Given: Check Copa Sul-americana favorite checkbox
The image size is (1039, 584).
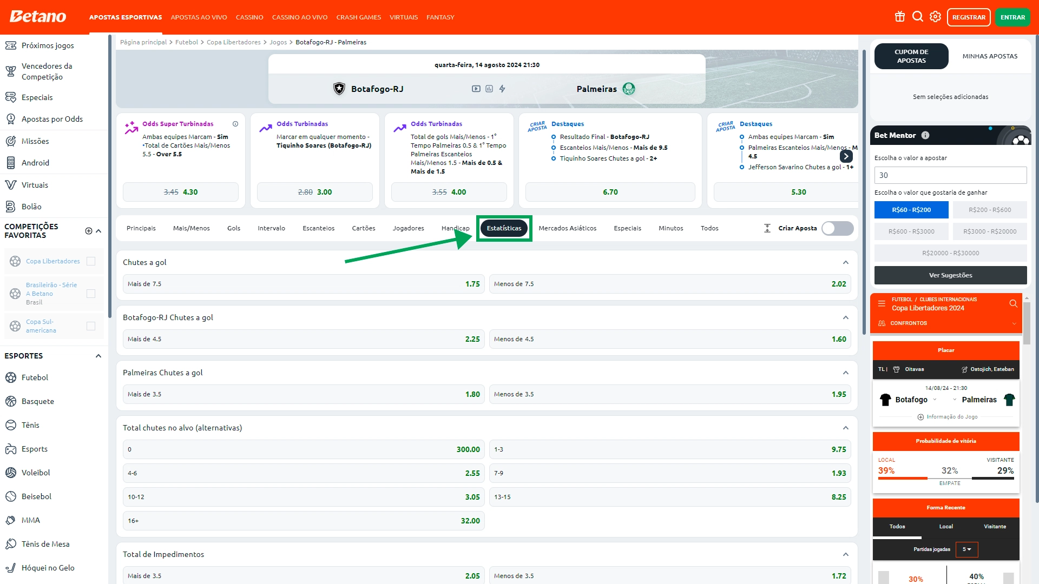Looking at the screenshot, I should [91, 326].
